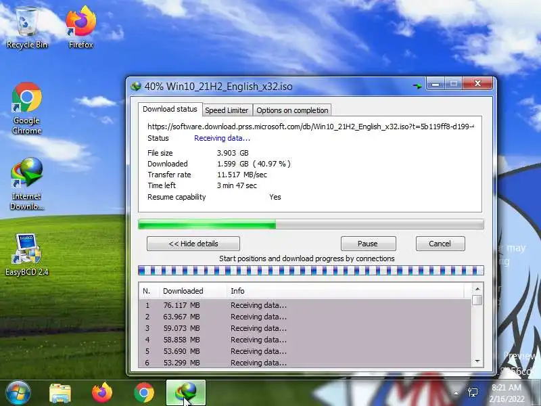Screen dimensions: 541x406
Task: Click the transfer rate 11.517 MB/sec
Action: 242,175
